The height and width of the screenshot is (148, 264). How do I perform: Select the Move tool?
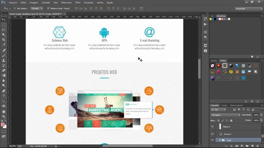pos(4,20)
